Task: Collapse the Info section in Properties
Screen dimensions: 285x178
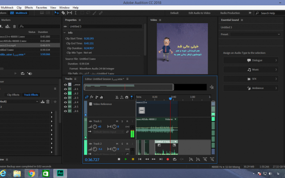Action: tap(65, 32)
